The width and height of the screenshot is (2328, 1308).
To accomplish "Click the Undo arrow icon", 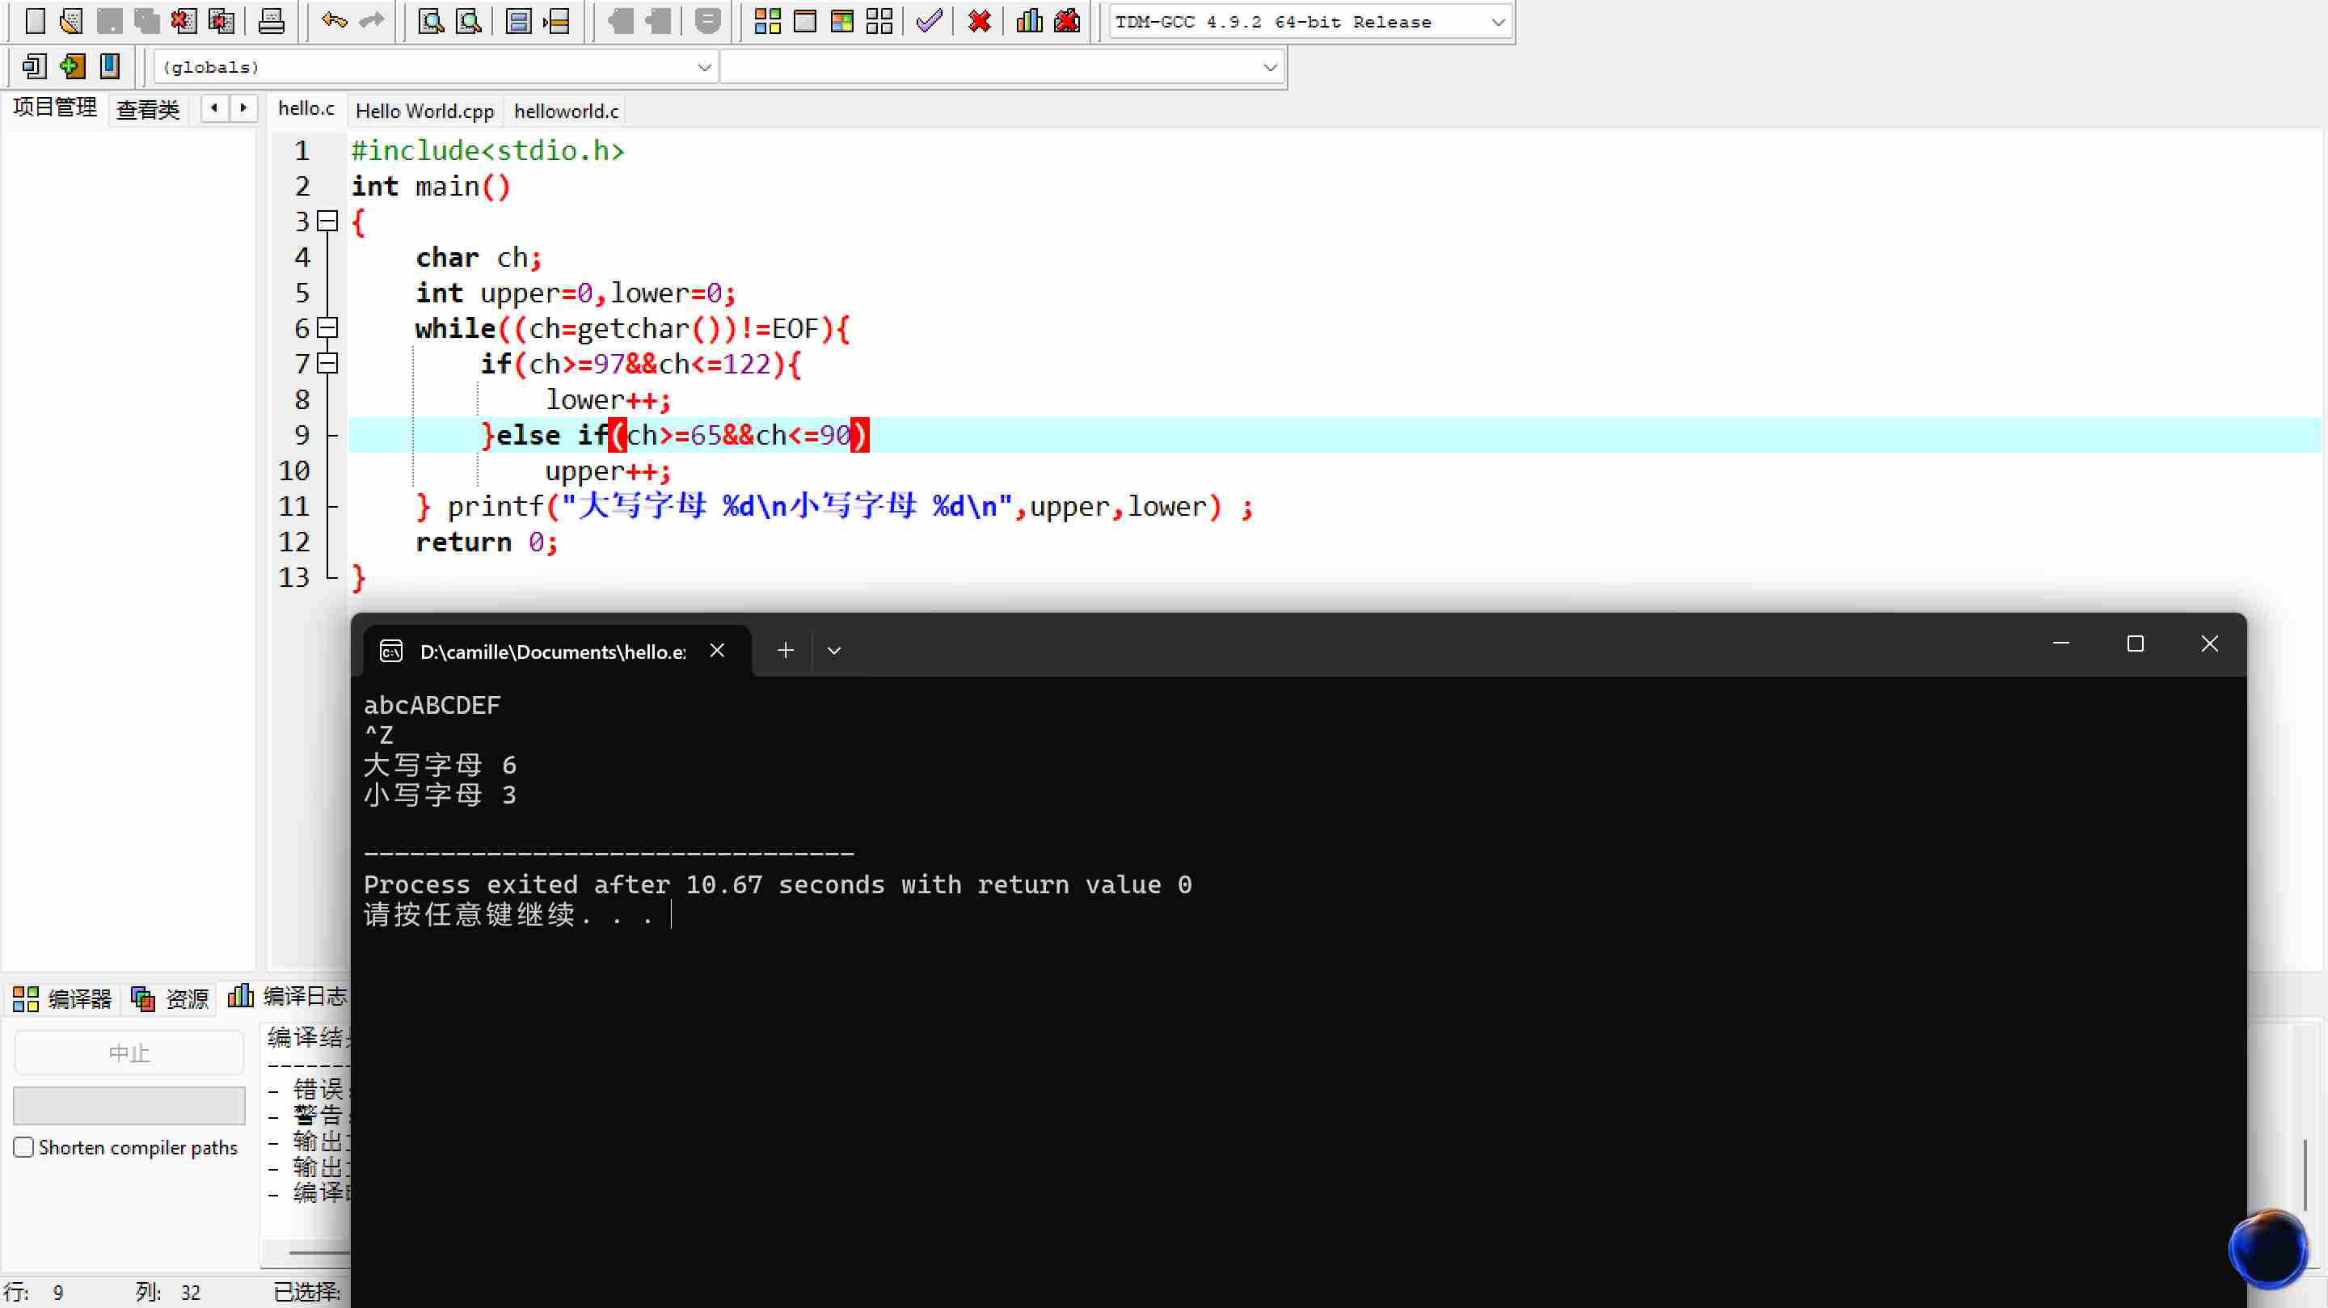I will [x=334, y=21].
